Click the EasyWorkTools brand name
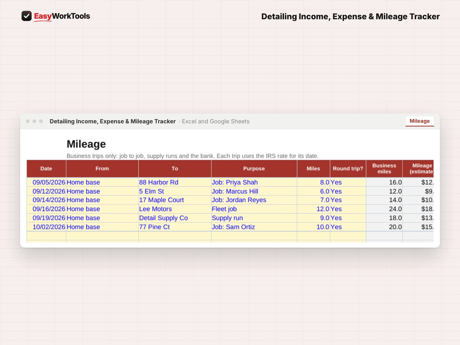Viewport: 460px width, 345px height. (62, 16)
